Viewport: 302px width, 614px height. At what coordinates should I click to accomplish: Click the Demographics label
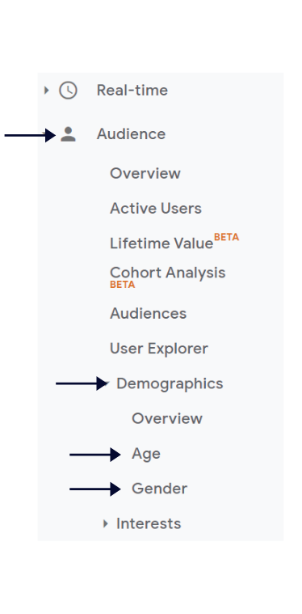pos(170,383)
